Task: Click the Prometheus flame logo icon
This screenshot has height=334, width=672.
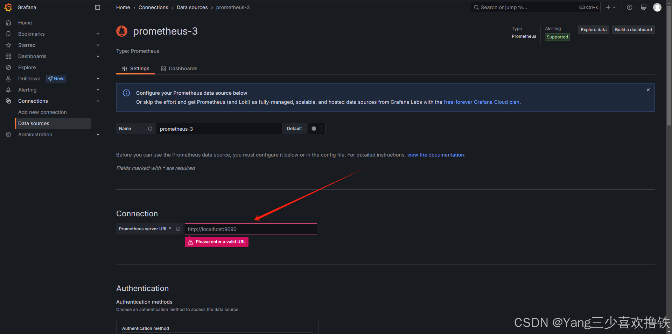Action: coord(122,31)
